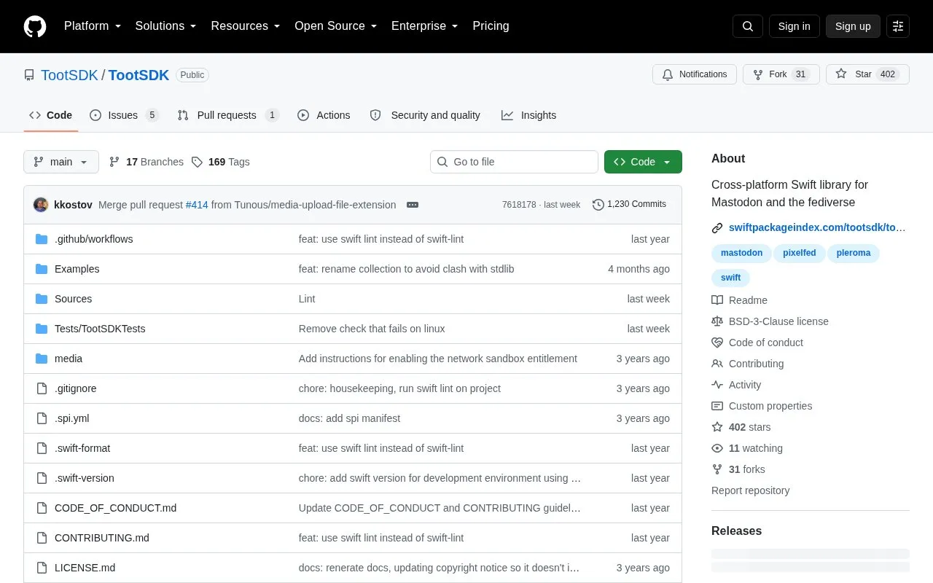Select the pleroma topic tag
Screen dimensions: 933x583
[854, 253]
